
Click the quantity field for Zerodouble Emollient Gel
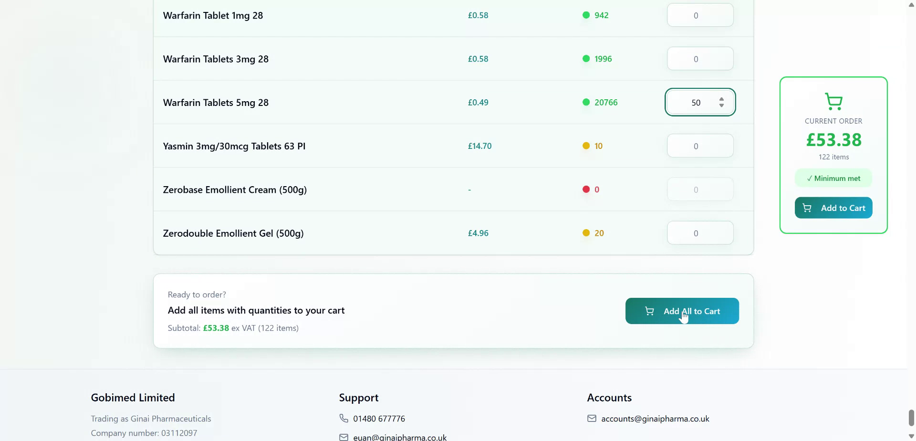[x=700, y=233]
